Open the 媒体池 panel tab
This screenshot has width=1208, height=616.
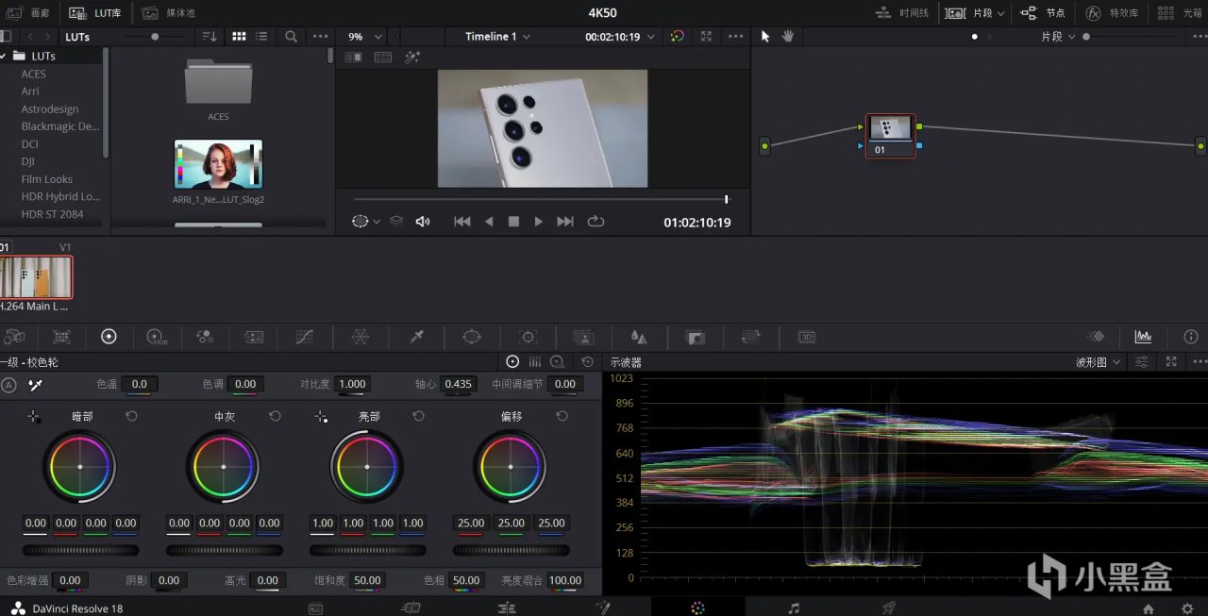(169, 13)
